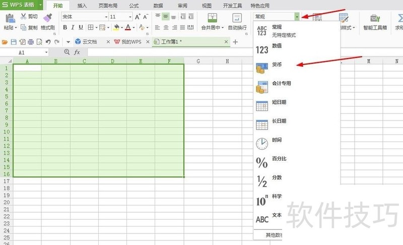
Task: Click the Paste (粘贴) clipboard icon
Action: (x=10, y=18)
